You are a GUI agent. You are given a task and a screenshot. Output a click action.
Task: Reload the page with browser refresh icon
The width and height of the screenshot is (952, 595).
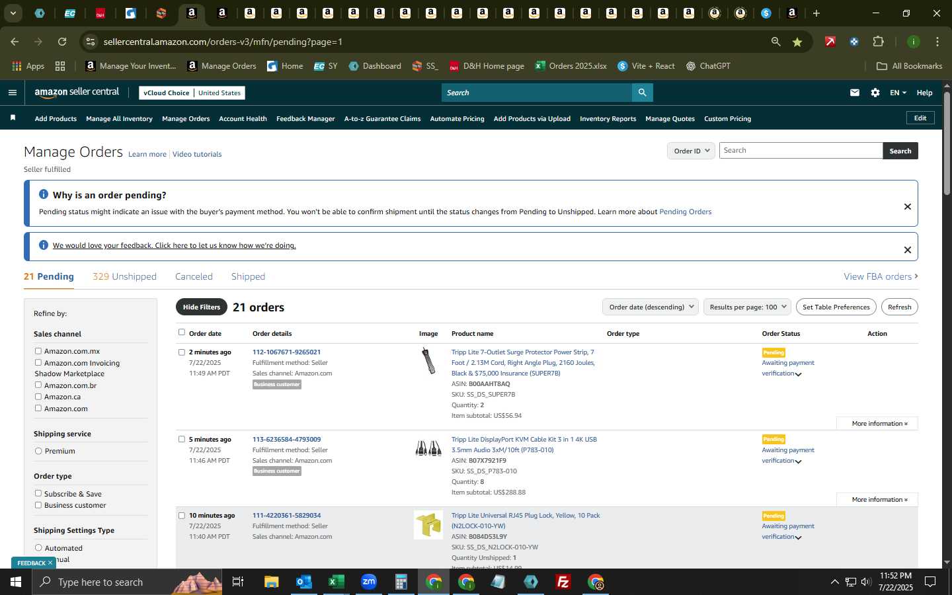(x=62, y=42)
